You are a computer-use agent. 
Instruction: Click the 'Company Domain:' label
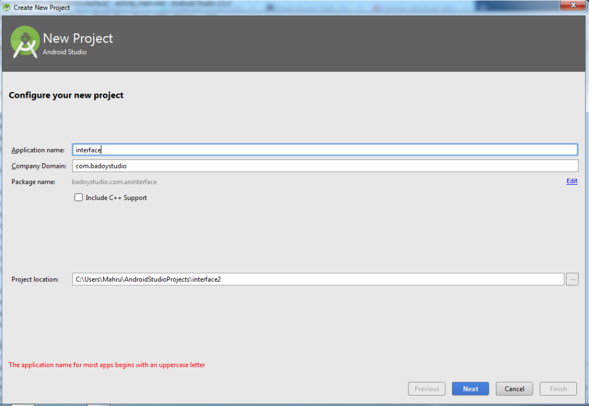click(39, 166)
